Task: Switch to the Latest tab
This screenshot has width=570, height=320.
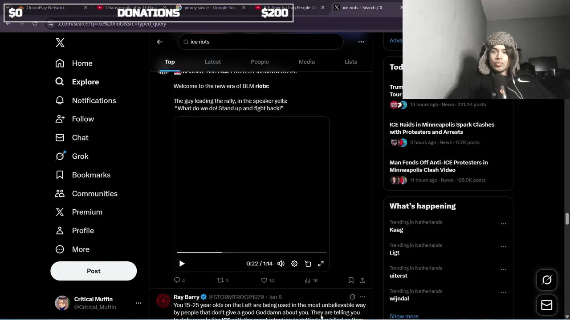Action: tap(212, 62)
